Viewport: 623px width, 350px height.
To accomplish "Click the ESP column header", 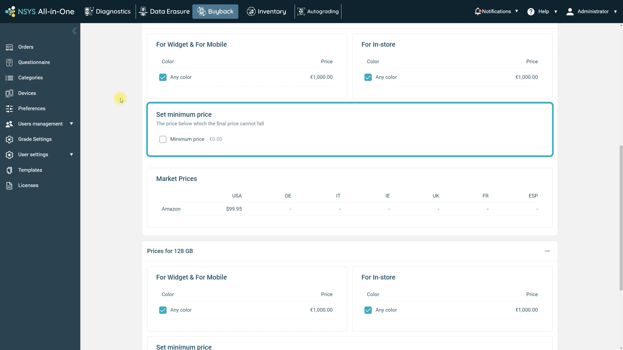I will click(x=533, y=196).
